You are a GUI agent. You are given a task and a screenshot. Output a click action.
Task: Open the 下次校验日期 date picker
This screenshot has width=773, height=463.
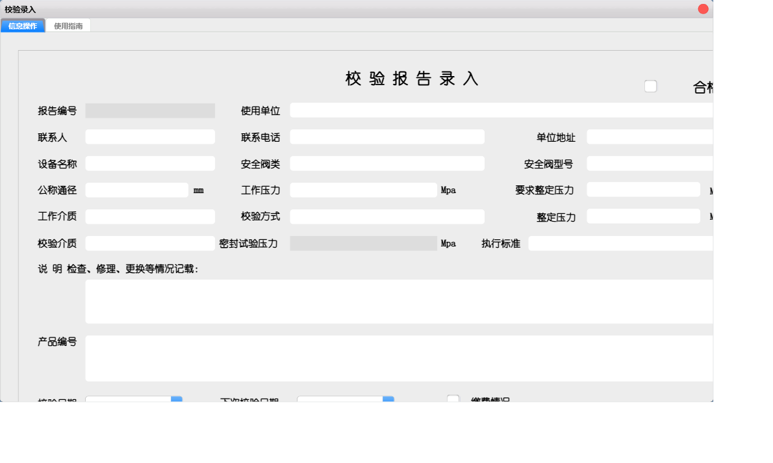click(388, 399)
